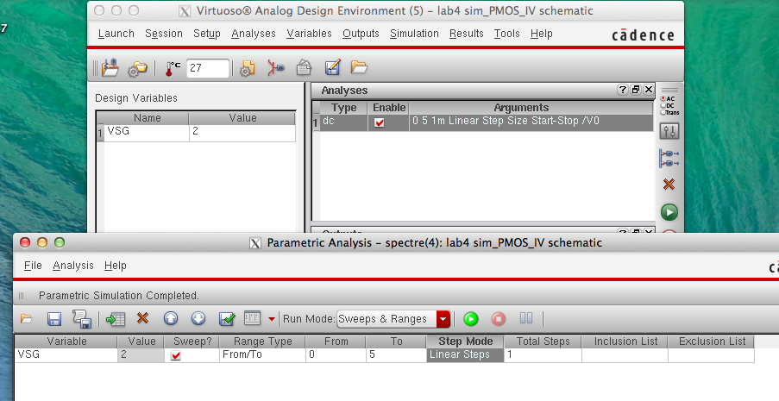
Task: Click the blue up arrow move-up icon
Action: [x=171, y=318]
